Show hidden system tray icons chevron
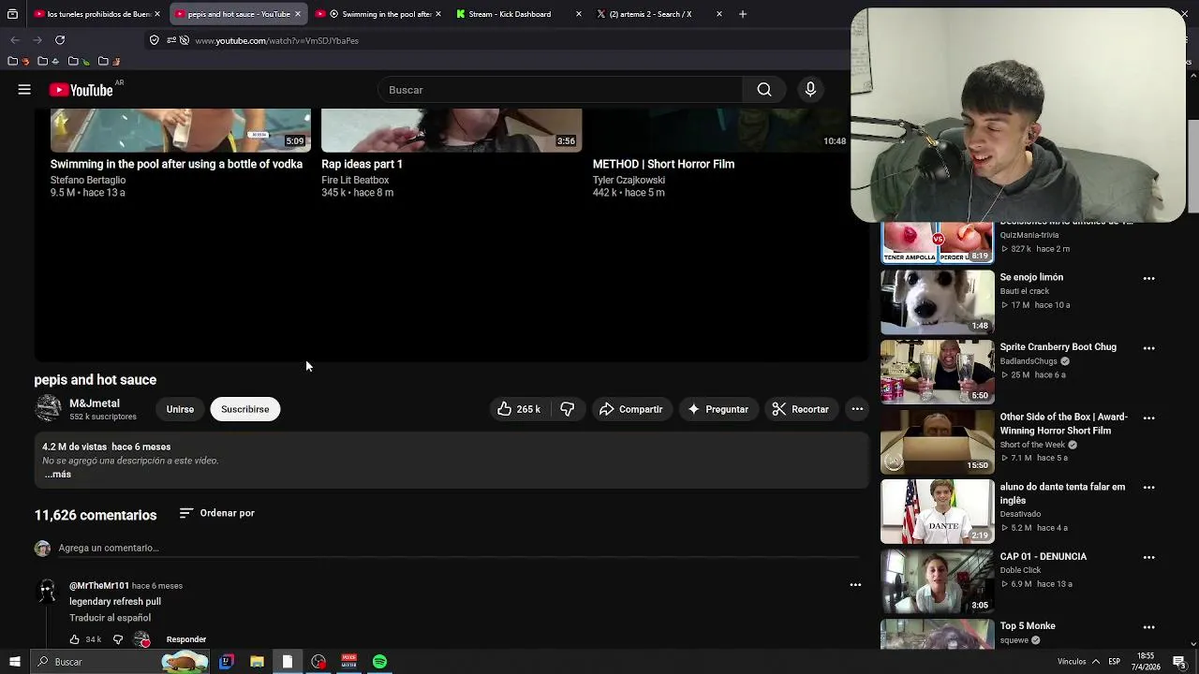This screenshot has height=674, width=1199. pos(1096,662)
